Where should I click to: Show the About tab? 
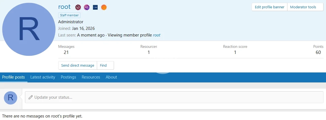click(111, 77)
